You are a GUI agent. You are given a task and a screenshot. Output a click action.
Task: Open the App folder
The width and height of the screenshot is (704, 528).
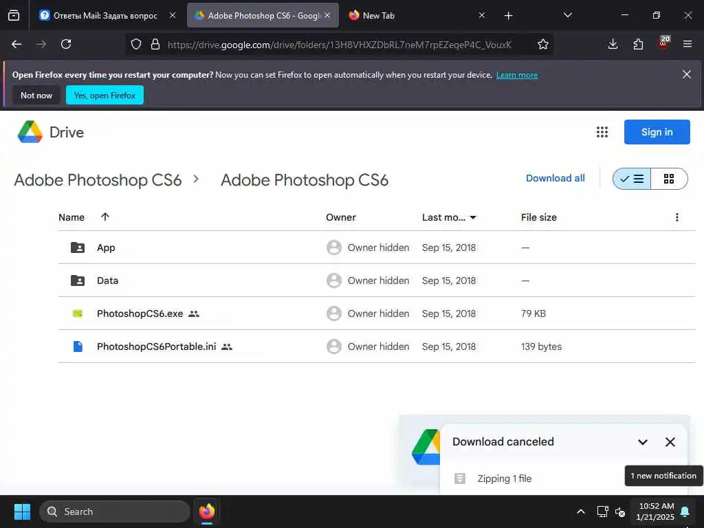coord(106,247)
